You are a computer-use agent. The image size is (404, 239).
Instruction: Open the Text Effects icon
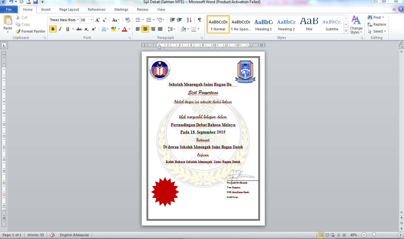coord(104,29)
